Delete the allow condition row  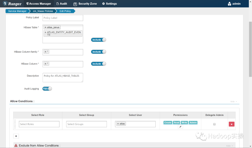point(232,124)
